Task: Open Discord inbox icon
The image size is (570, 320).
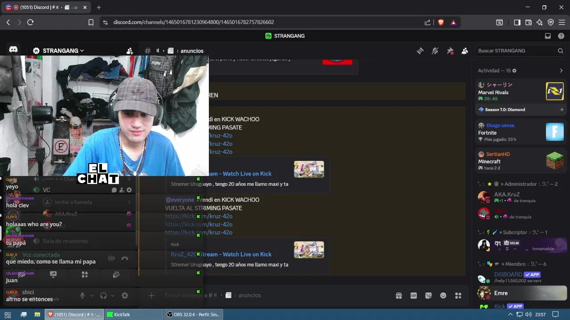Action: (548, 36)
